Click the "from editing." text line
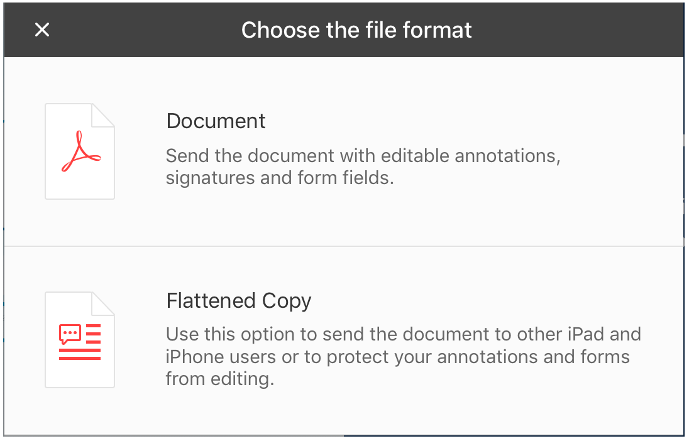Screen dimensions: 689x441 (x=219, y=379)
